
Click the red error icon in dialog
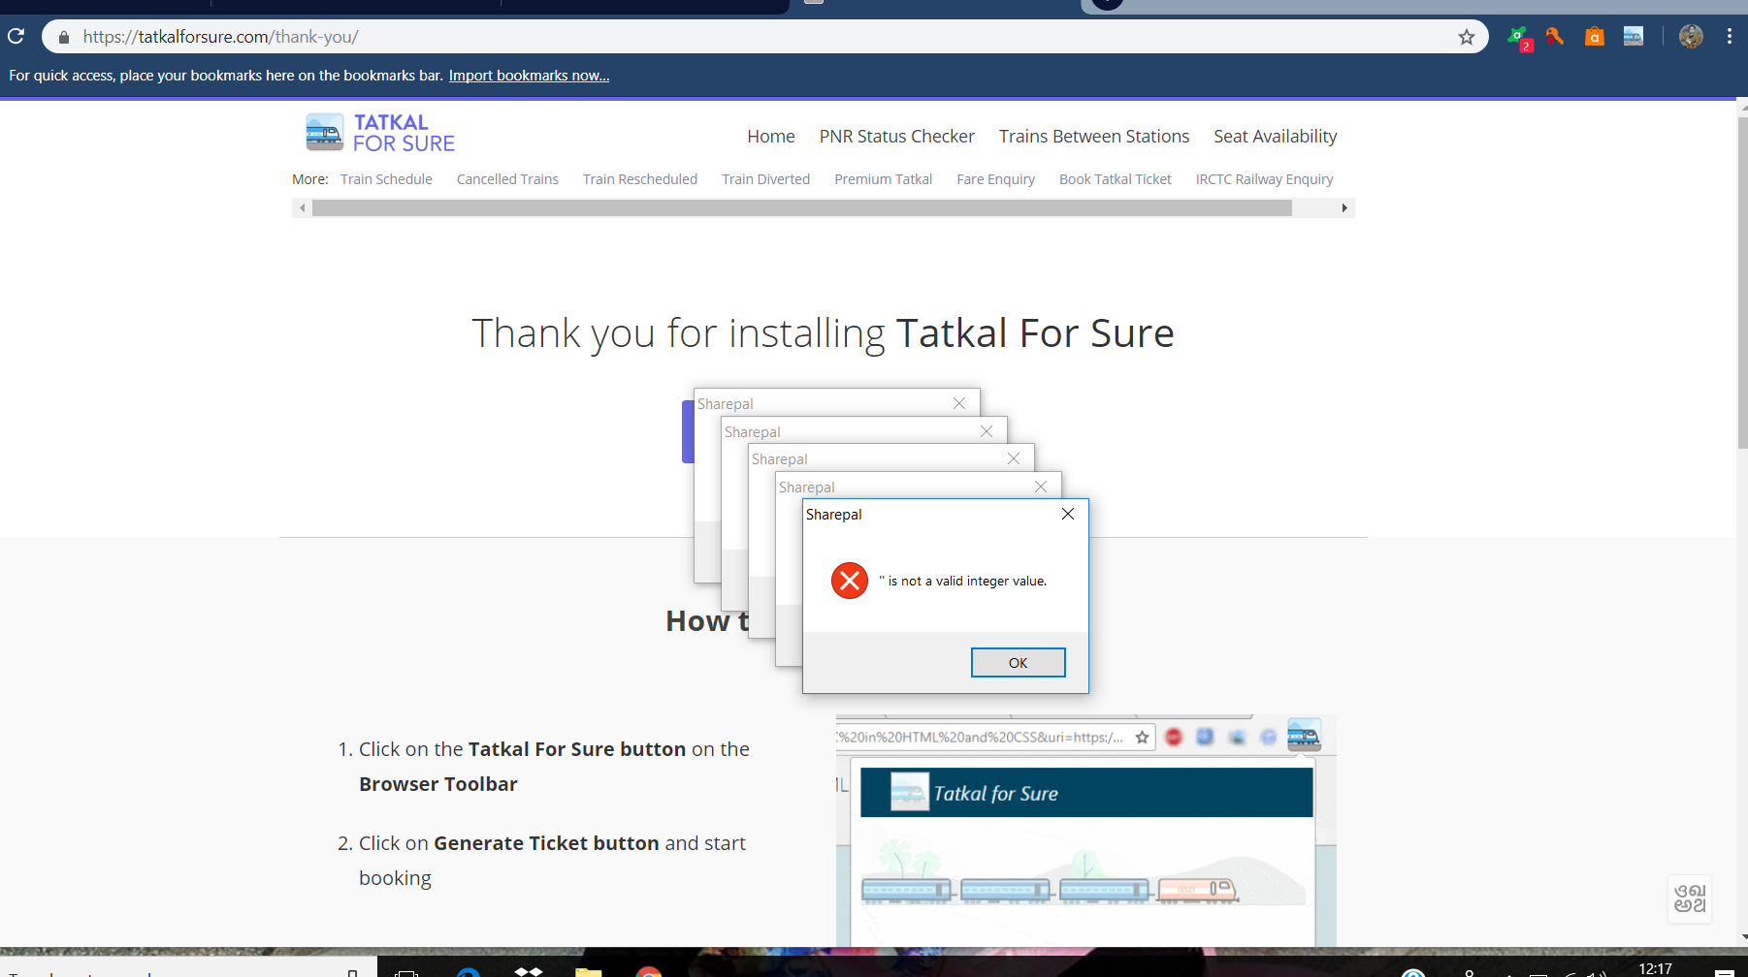[x=850, y=581]
